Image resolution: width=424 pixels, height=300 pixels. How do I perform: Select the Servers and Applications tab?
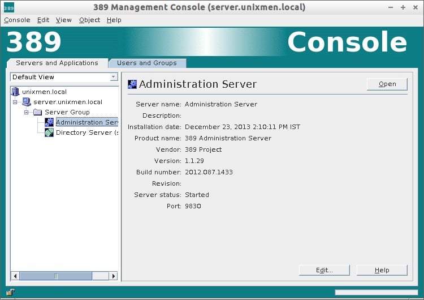[57, 63]
